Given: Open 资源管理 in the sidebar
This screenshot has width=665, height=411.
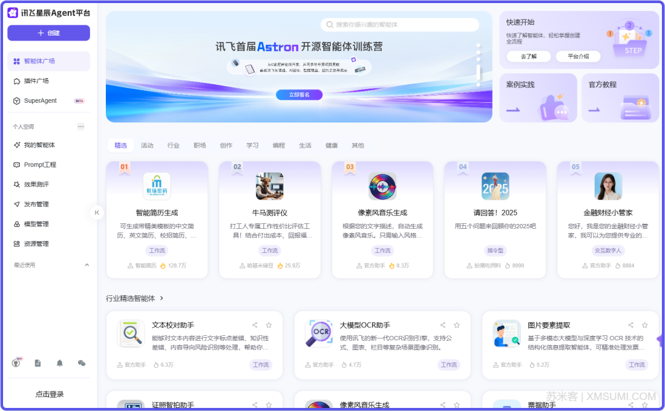Looking at the screenshot, I should (49, 244).
